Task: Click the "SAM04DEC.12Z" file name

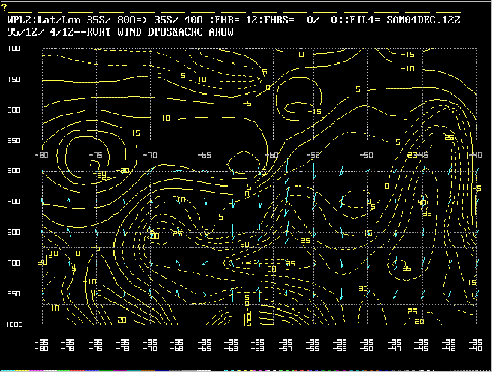Action: (x=423, y=19)
